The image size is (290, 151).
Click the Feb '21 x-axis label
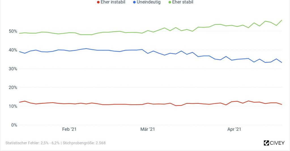click(x=69, y=130)
